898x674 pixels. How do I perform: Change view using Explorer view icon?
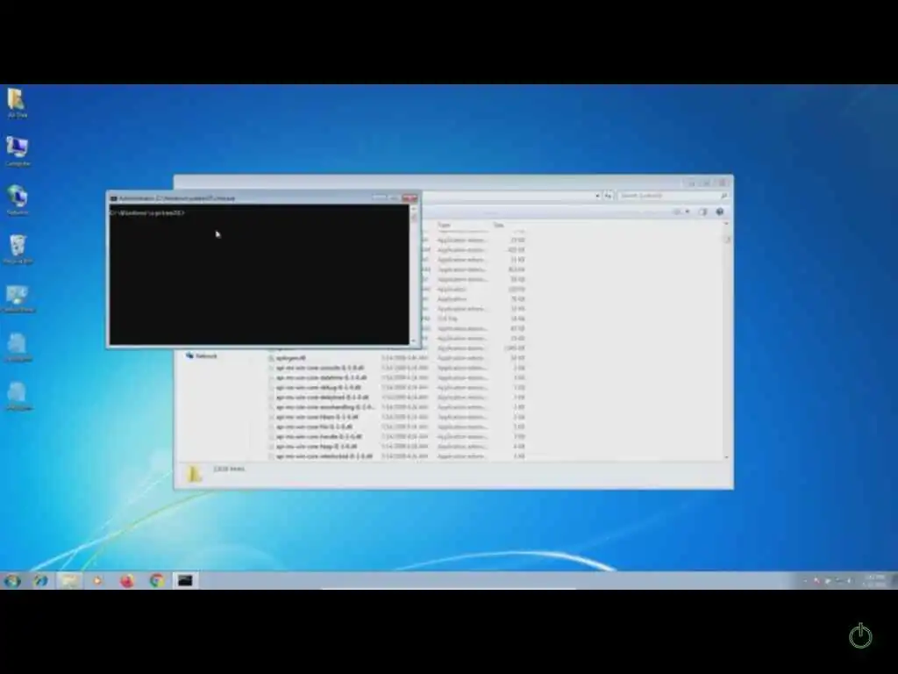677,212
